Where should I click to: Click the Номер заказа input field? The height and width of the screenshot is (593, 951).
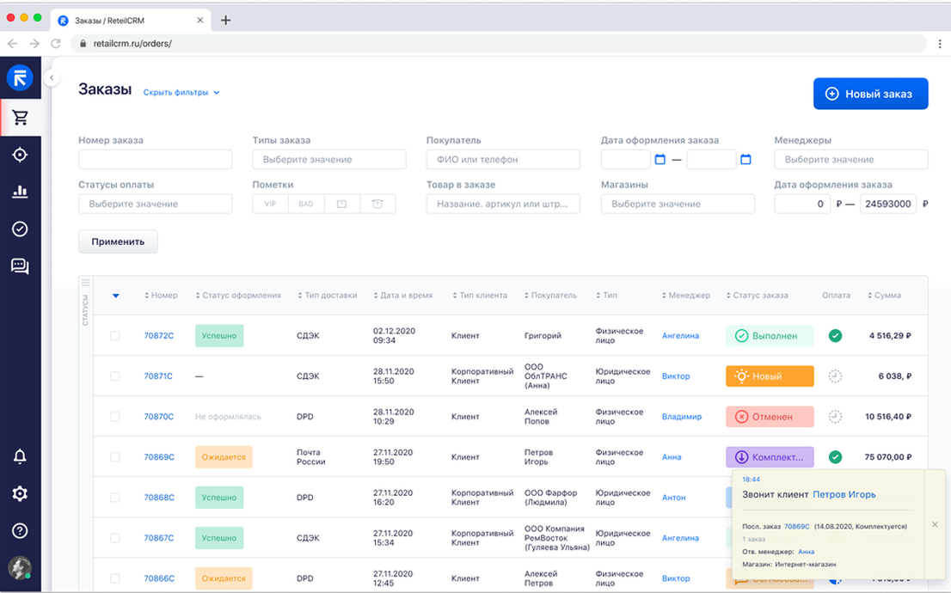[x=156, y=160]
